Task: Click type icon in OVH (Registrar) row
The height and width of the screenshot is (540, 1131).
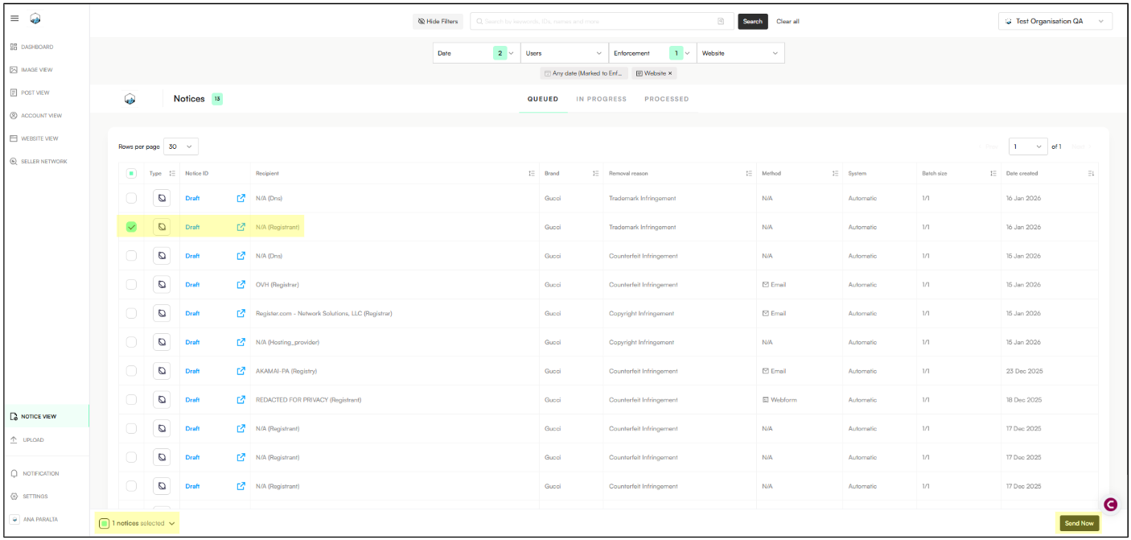Action: pos(162,285)
